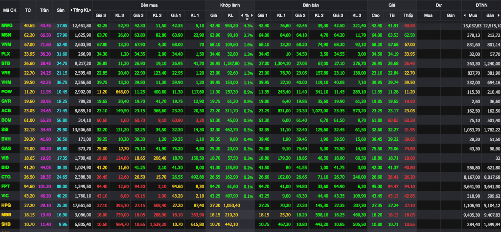Open the PLX stock symbol

[x=6, y=54]
